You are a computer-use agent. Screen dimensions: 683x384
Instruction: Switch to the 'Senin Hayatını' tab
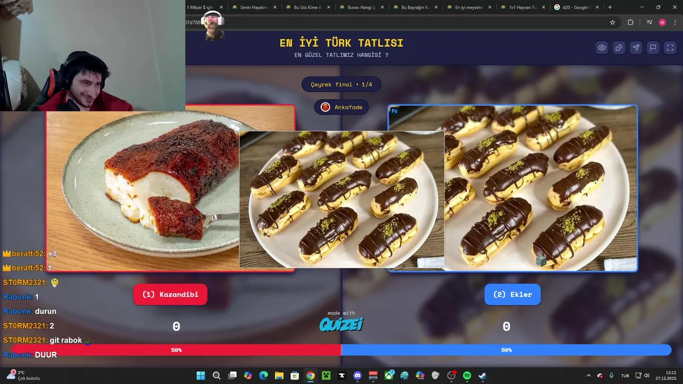pyautogui.click(x=254, y=7)
